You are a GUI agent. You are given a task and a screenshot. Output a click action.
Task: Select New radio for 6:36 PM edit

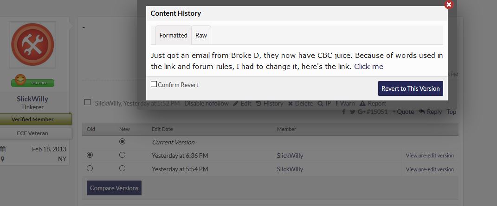pyautogui.click(x=122, y=155)
